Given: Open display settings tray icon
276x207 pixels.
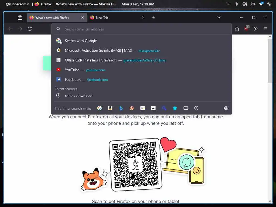Looking at the screenshot, I should pyautogui.click(x=245, y=4).
